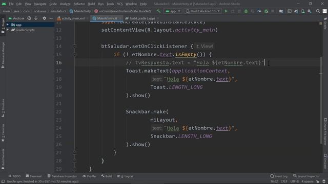The height and width of the screenshot is (184, 328).
Task: Click the onCreate breadcrumb in navigation bar
Action: [122, 11]
